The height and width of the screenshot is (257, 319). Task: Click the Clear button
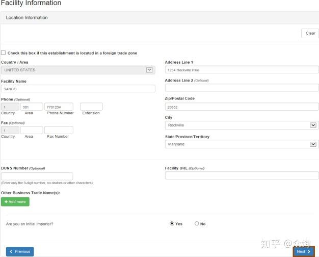pos(310,33)
